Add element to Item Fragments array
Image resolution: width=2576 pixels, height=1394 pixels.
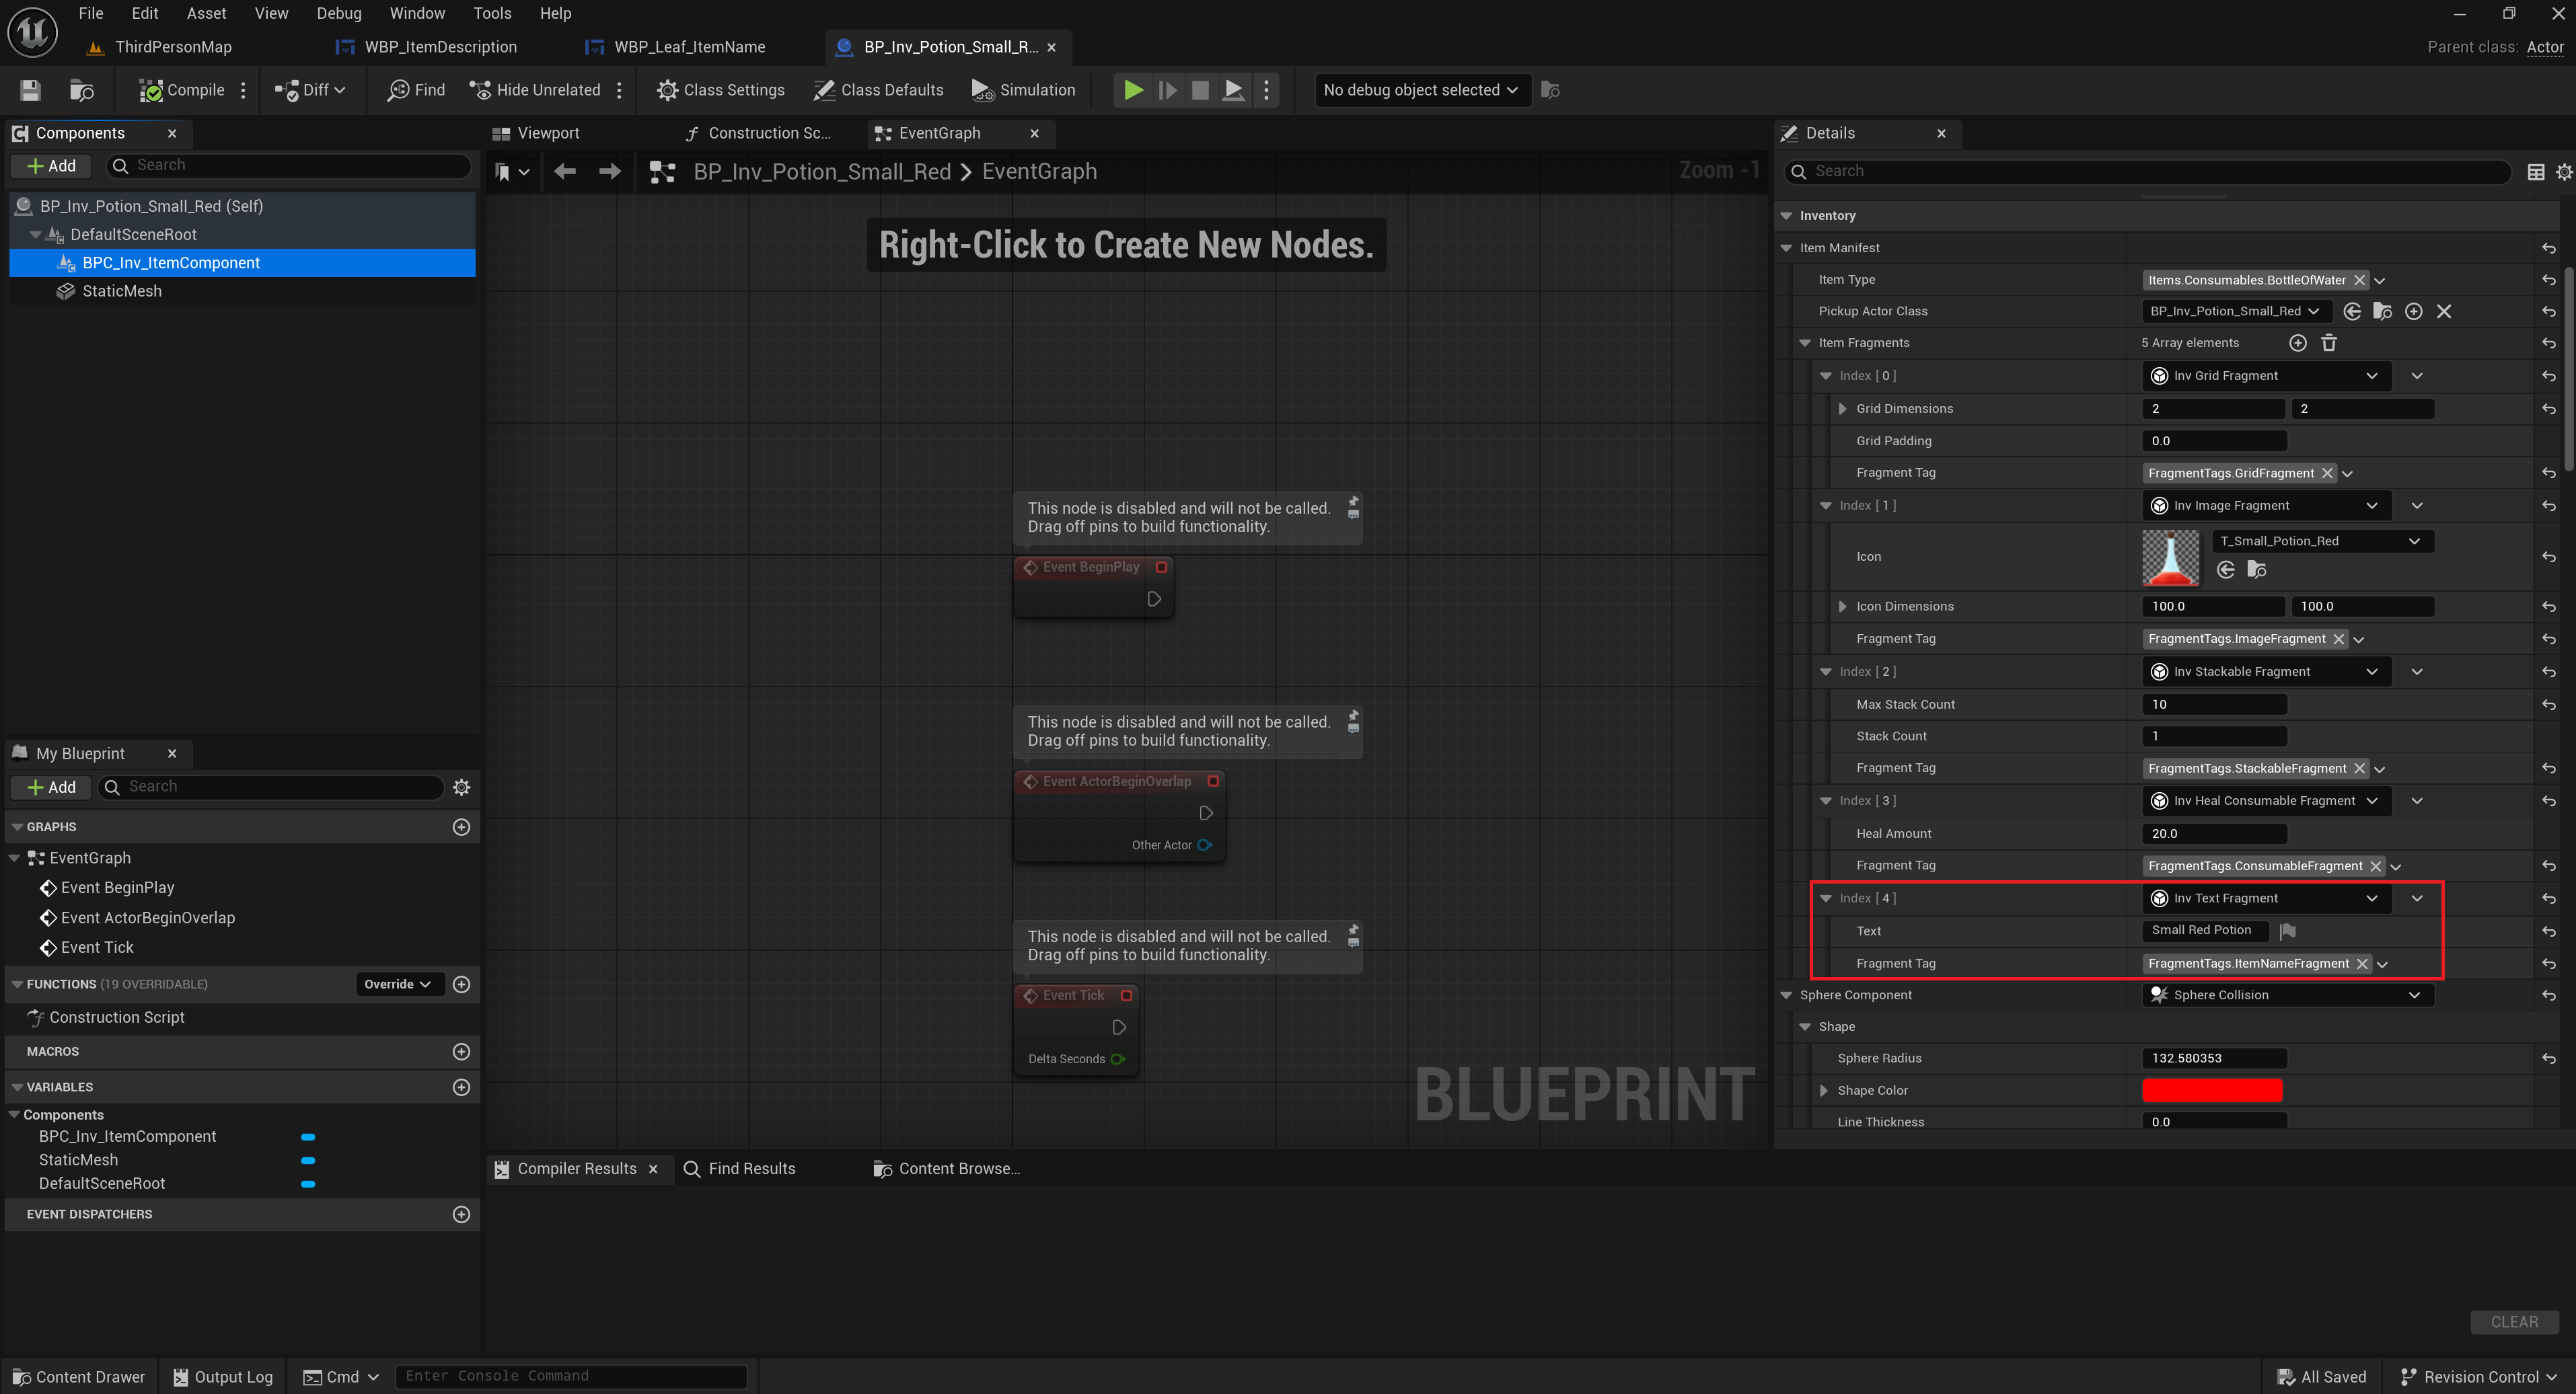tap(2297, 343)
